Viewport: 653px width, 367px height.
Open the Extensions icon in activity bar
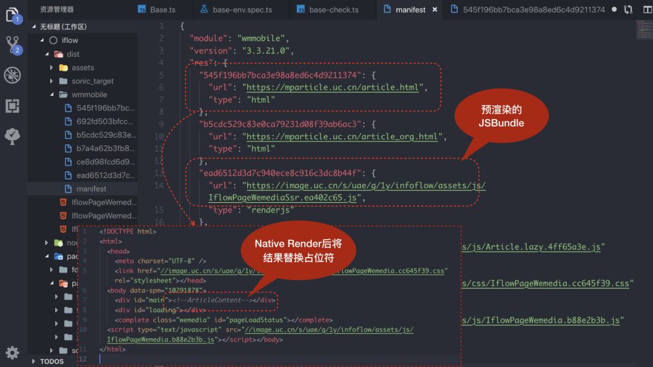coord(12,106)
